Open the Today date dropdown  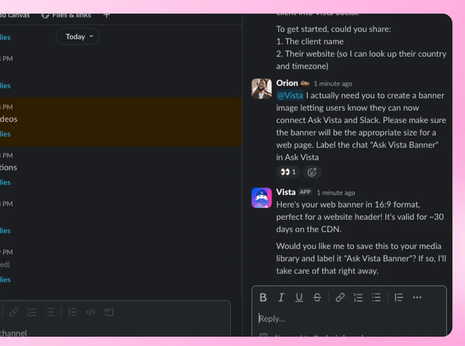[x=78, y=36]
